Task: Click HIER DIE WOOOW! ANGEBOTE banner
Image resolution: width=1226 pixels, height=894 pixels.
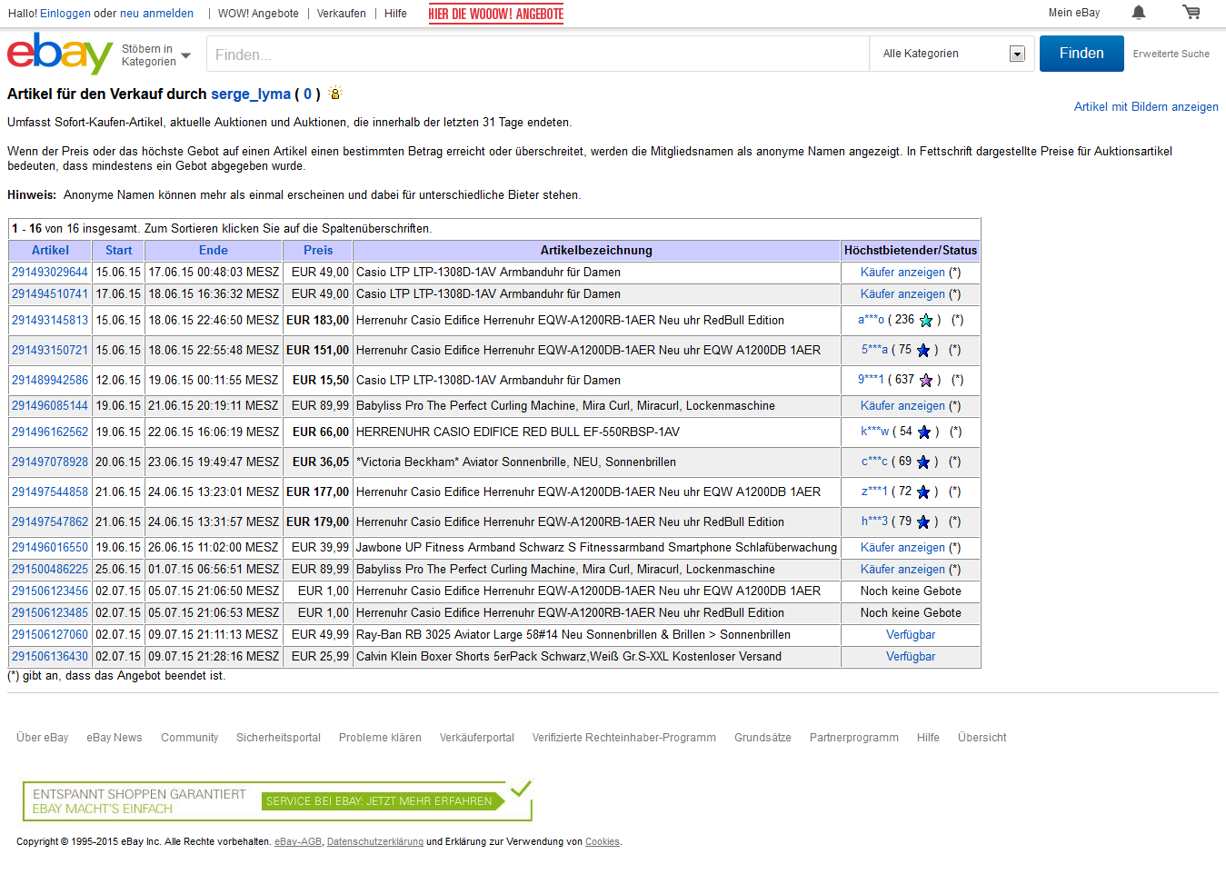Action: click(496, 14)
